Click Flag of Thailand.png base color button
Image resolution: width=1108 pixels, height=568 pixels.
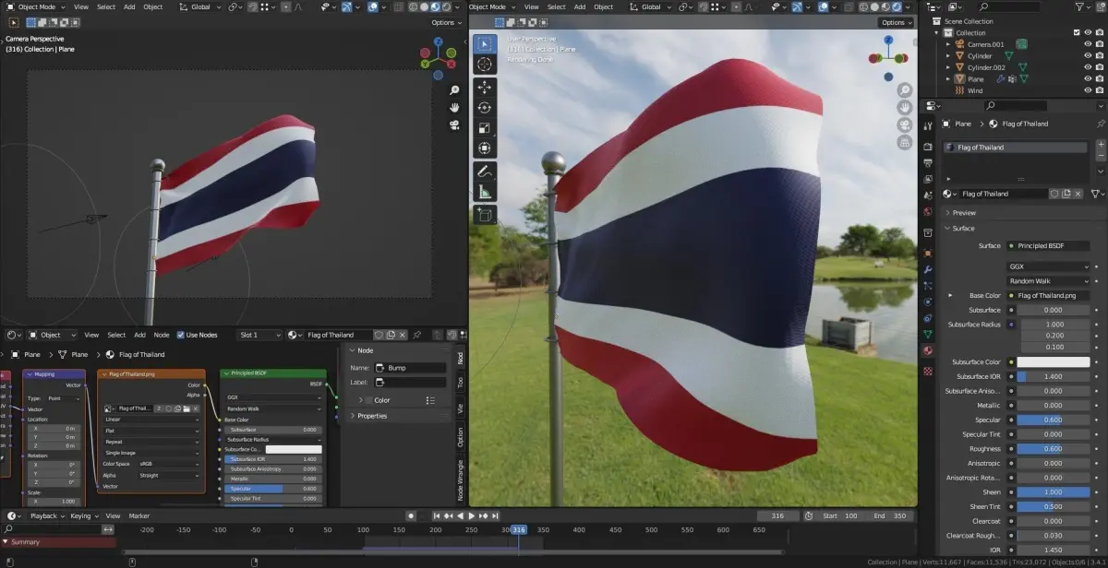coord(1048,295)
